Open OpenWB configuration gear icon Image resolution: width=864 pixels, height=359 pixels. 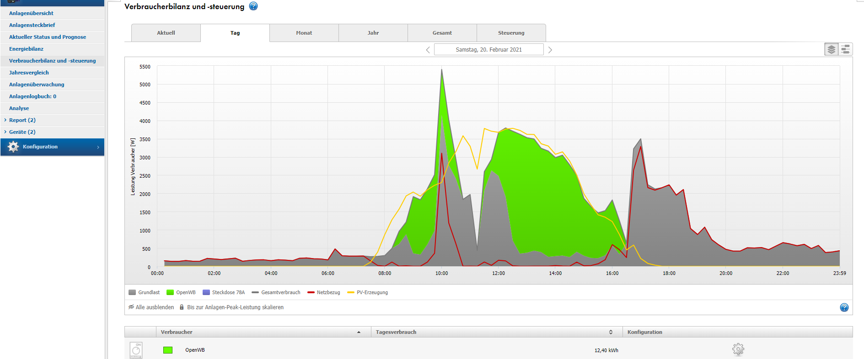(738, 349)
